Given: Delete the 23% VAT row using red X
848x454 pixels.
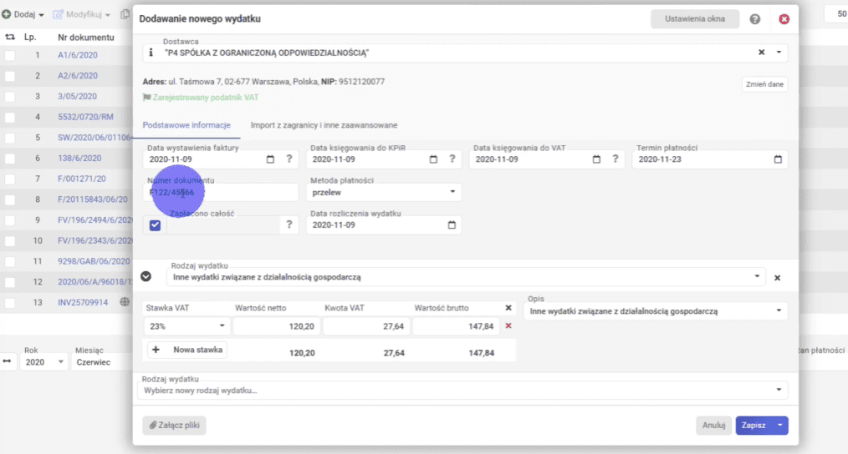Looking at the screenshot, I should [508, 325].
